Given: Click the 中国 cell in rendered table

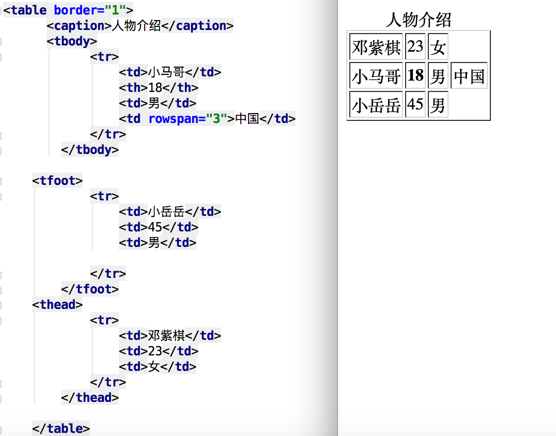Looking at the screenshot, I should (469, 76).
